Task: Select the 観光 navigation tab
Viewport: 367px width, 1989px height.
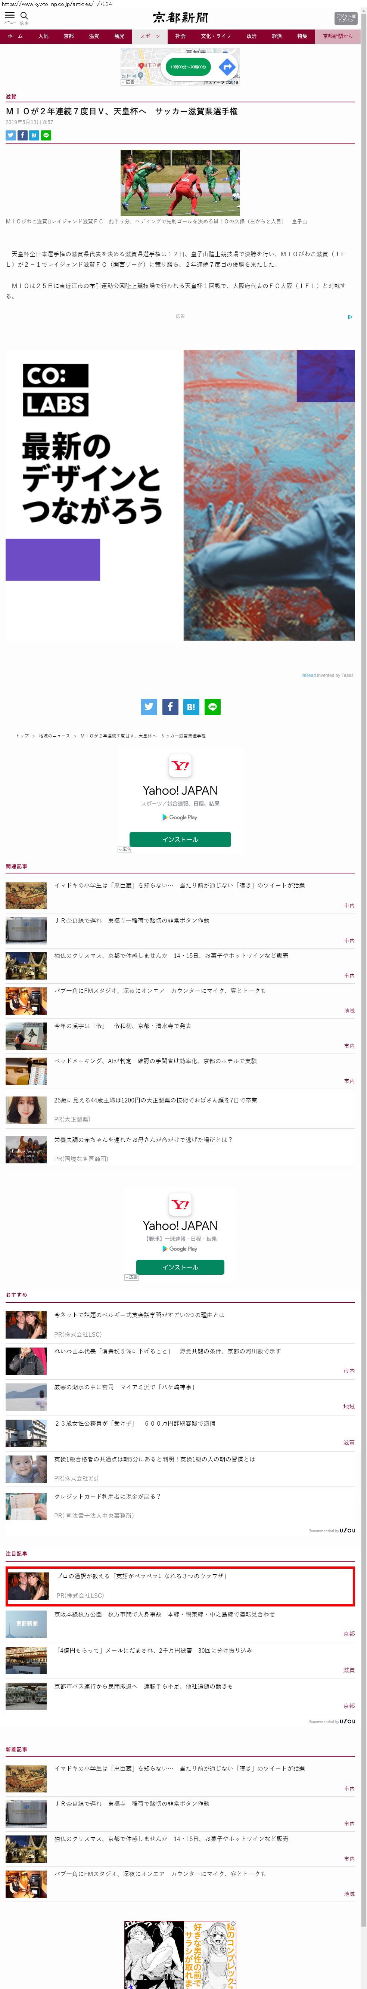Action: (x=119, y=36)
